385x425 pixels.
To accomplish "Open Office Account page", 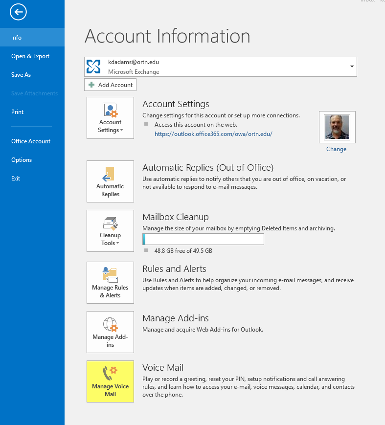I will point(31,141).
